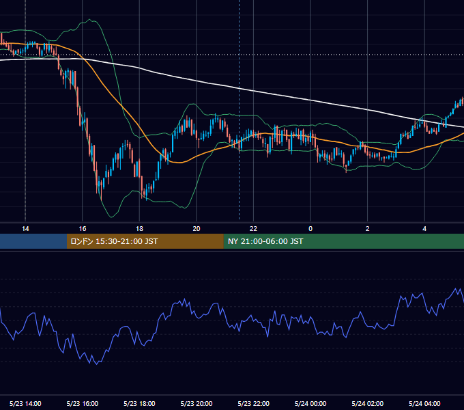Select the NY 21:00-06:00 JST session band
This screenshot has width=464, height=410.
343,241
